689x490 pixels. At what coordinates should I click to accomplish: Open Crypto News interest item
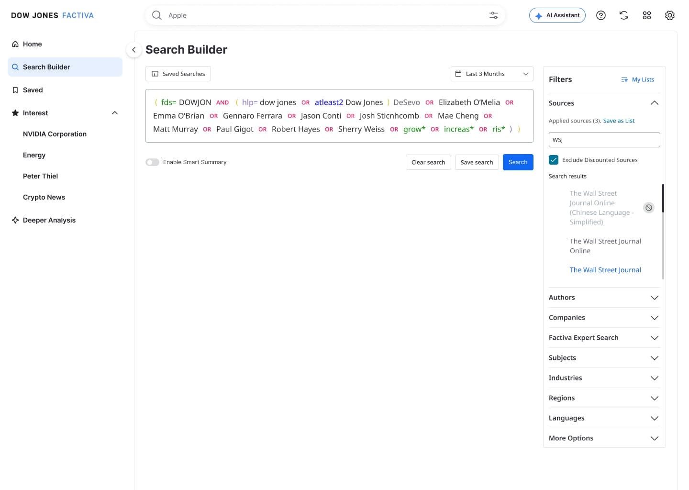[x=44, y=197]
